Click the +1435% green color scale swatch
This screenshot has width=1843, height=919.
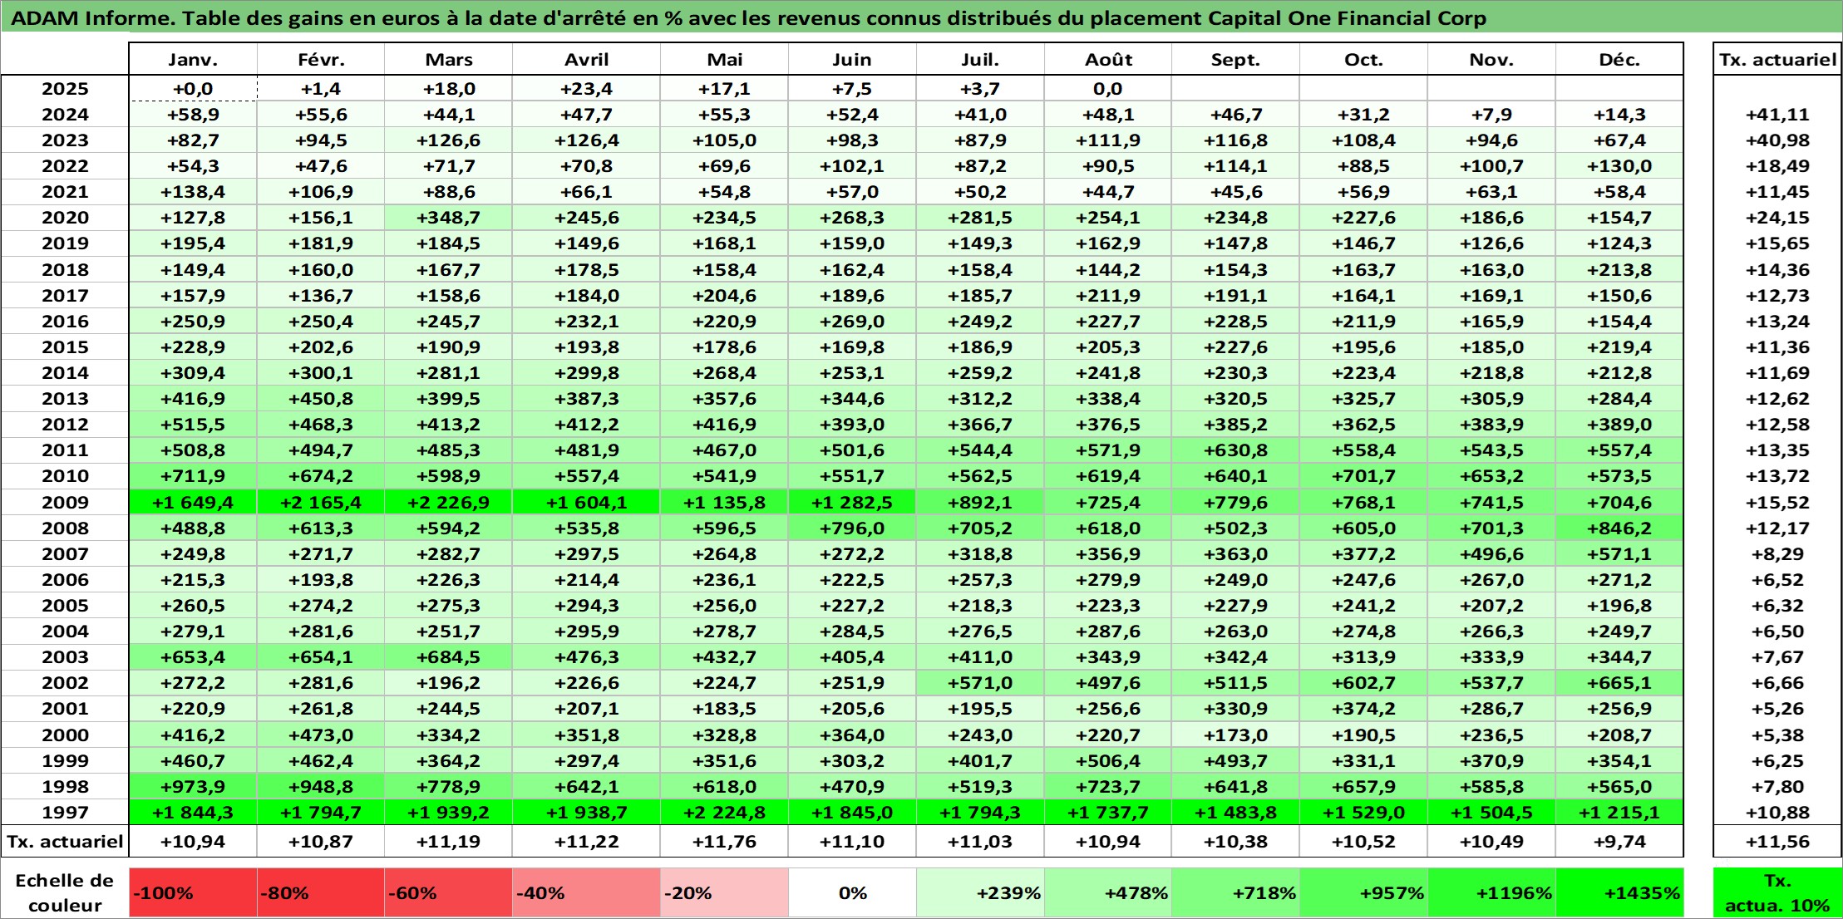1619,893
